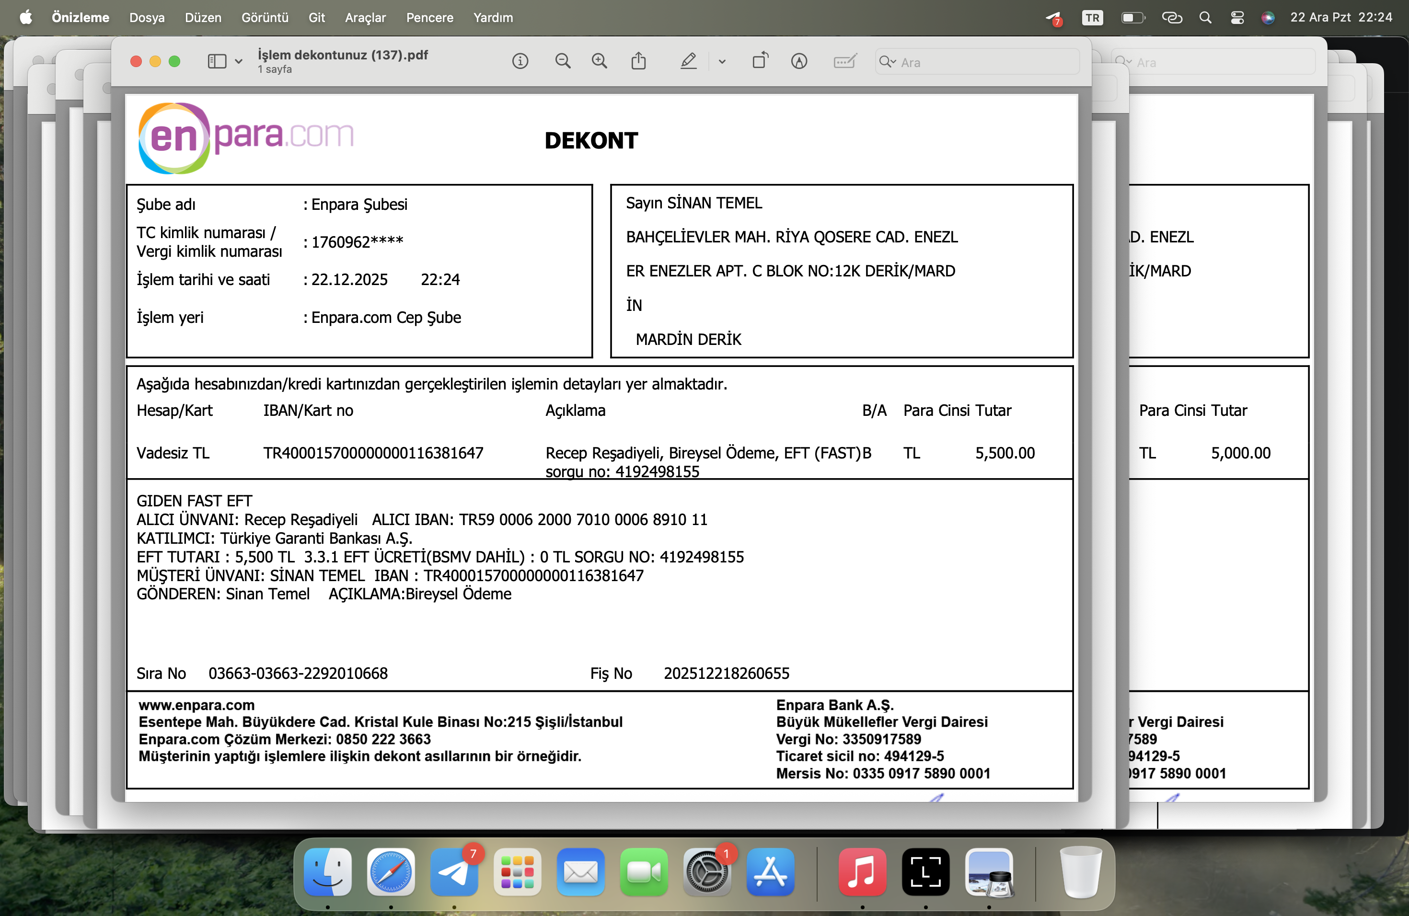The width and height of the screenshot is (1409, 916).
Task: Expand the sidebar view options chevron
Action: pyautogui.click(x=239, y=61)
